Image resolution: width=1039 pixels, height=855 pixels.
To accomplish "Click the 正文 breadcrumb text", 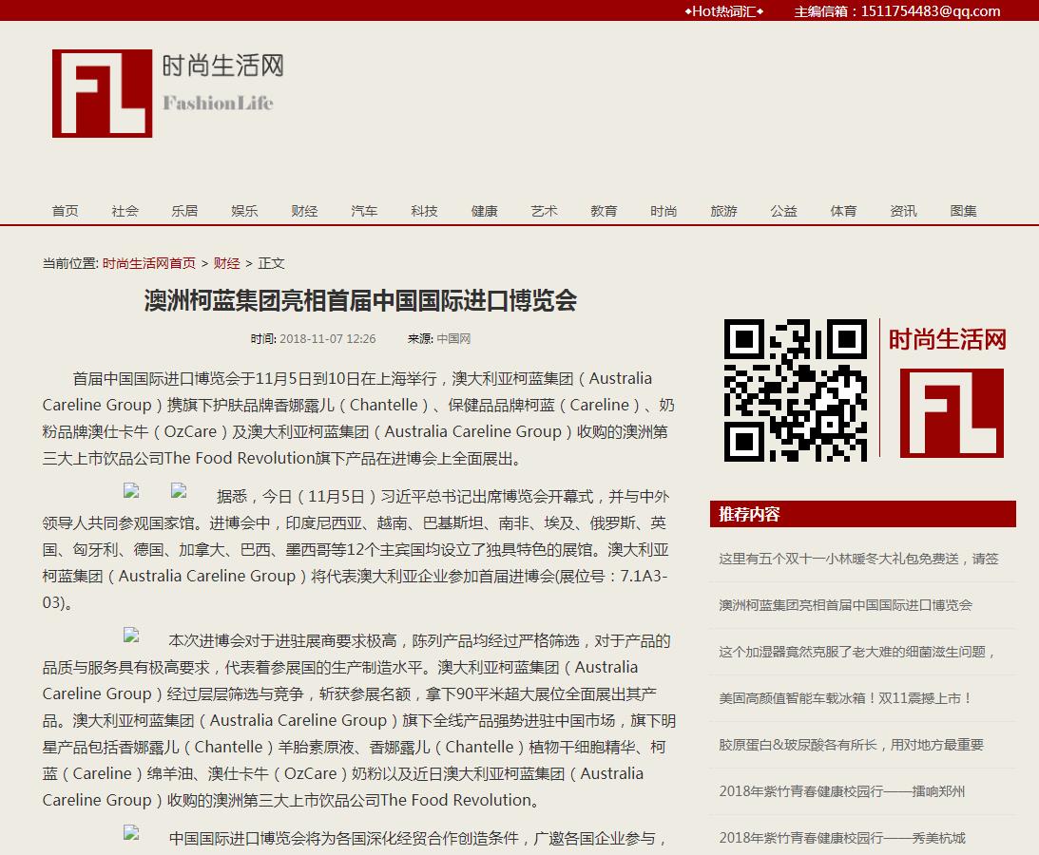I will 271,263.
